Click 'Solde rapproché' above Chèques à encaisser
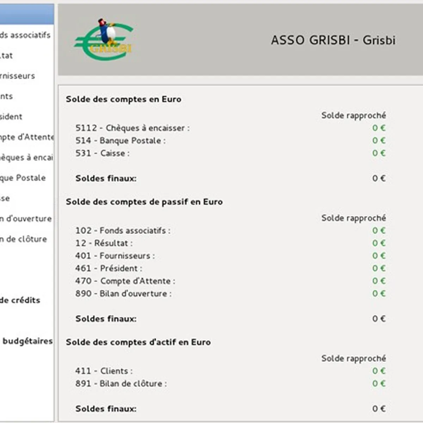This screenshot has width=423, height=423. click(354, 116)
